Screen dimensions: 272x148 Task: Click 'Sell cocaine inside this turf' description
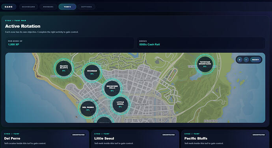(25, 143)
